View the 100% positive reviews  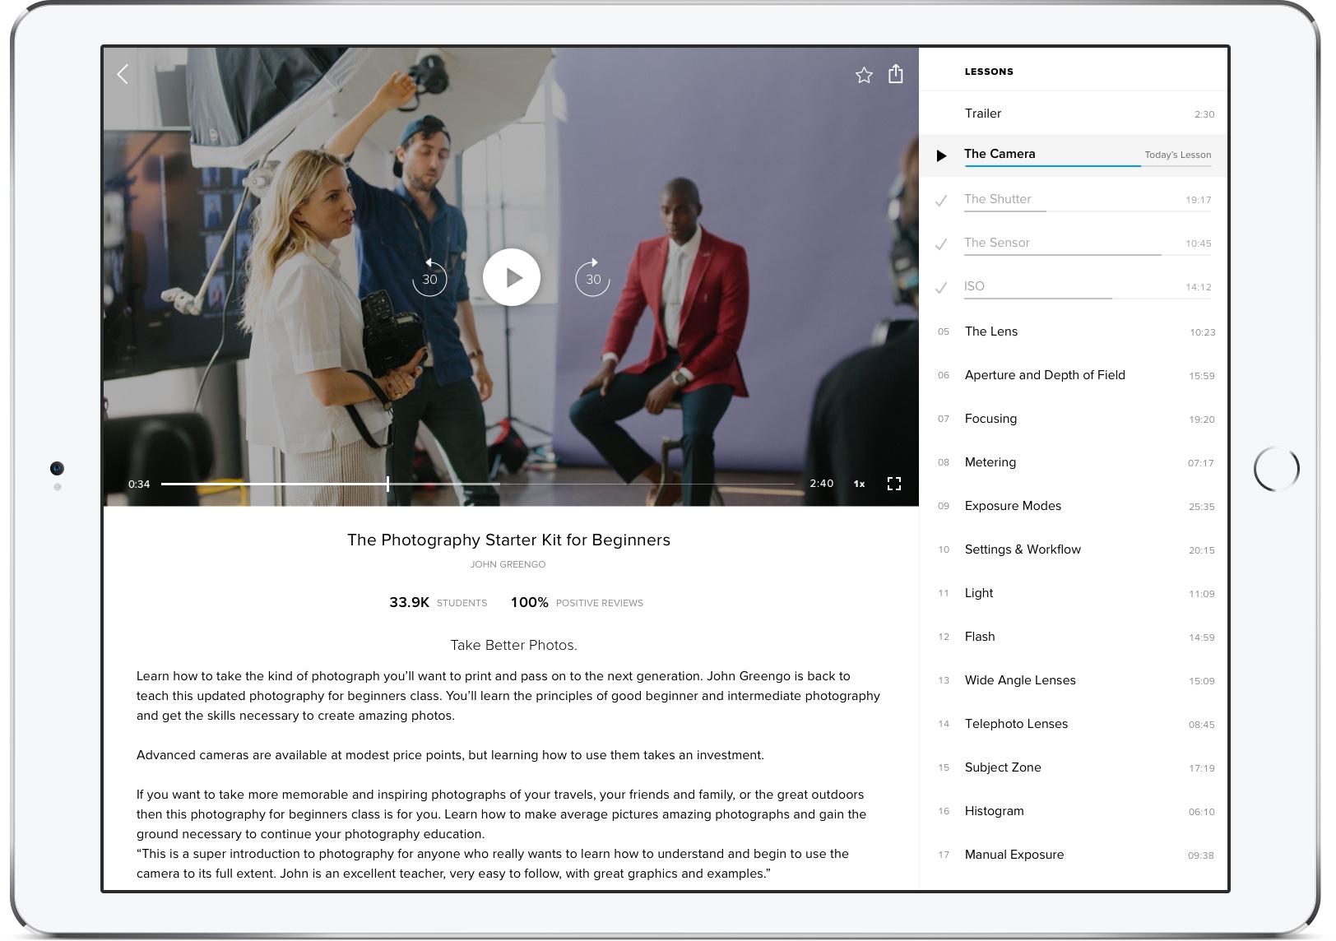click(577, 603)
